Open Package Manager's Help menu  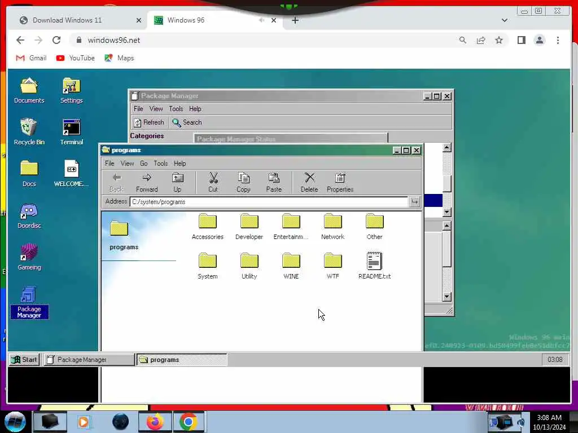click(195, 109)
